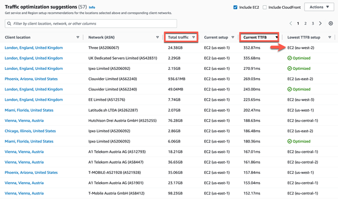Click Optimized checkmark for UK Dedicated Servers row
Image resolution: width=338 pixels, height=201 pixels.
pyautogui.click(x=289, y=58)
